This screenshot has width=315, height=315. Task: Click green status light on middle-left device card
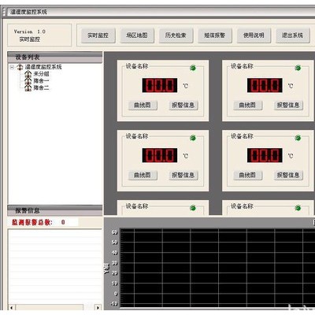193,138
